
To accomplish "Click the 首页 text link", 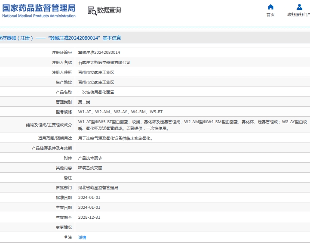I will click(270, 15).
